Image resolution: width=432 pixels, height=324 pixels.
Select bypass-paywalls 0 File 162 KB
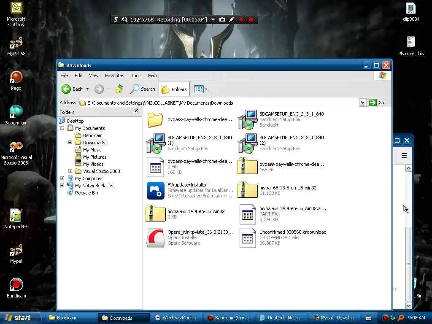coord(189,167)
